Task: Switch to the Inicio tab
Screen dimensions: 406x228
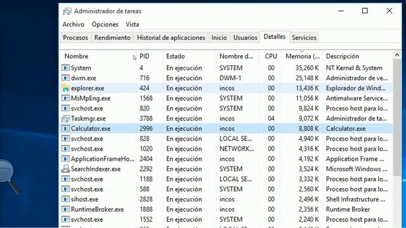Action: pos(219,38)
